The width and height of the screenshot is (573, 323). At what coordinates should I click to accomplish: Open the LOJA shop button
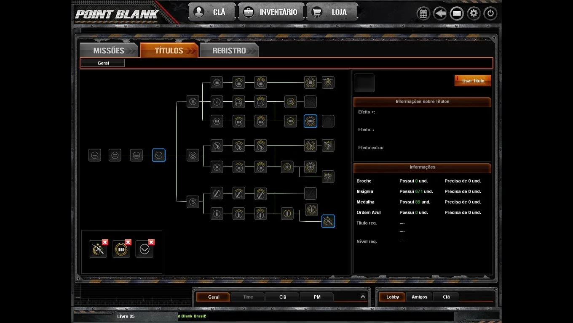coord(332,12)
